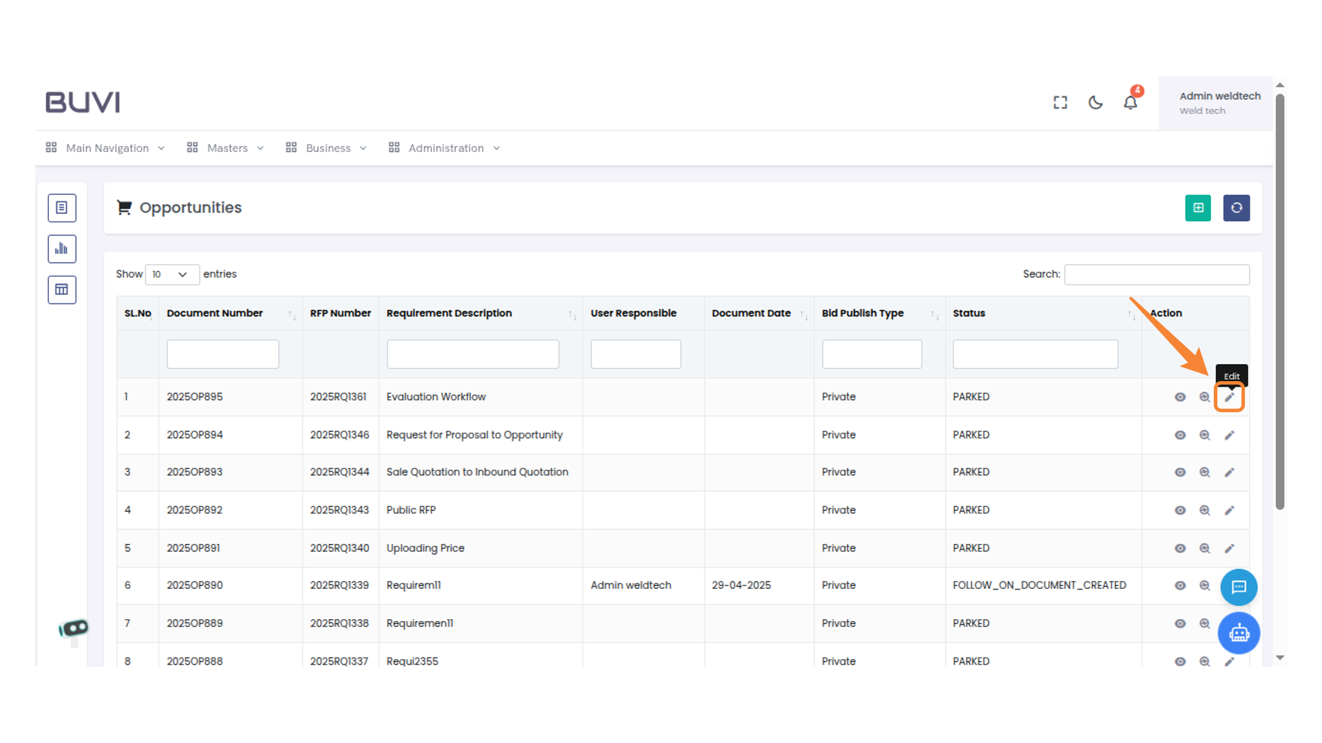Open the notifications bell

point(1131,103)
